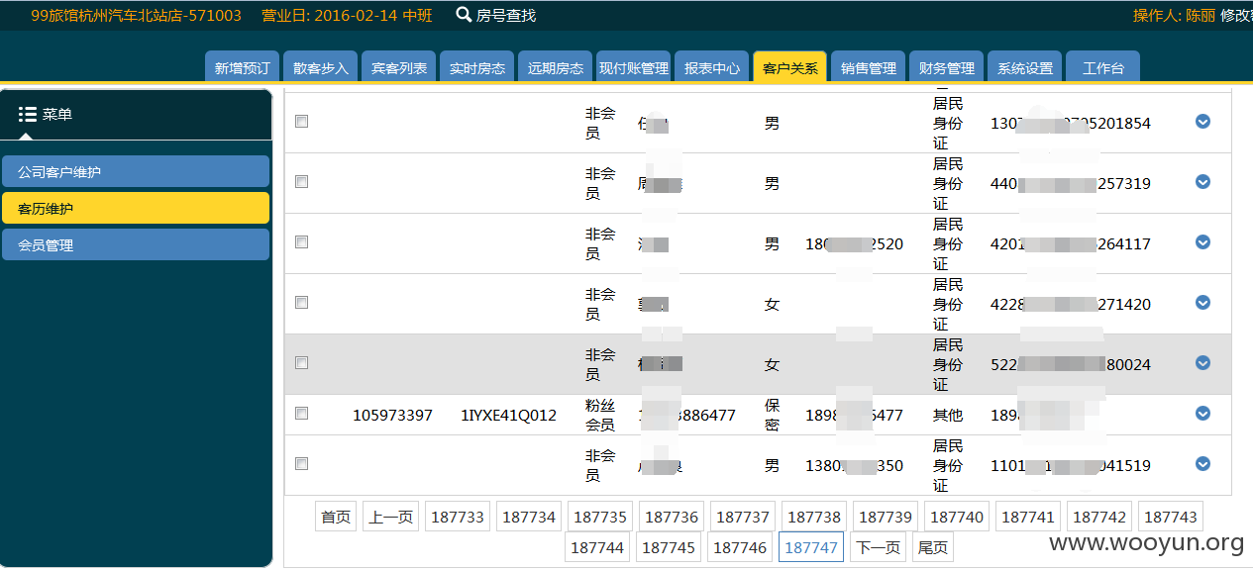Image resolution: width=1253 pixels, height=571 pixels.
Task: Select the 客户关系 tab
Action: pyautogui.click(x=789, y=67)
